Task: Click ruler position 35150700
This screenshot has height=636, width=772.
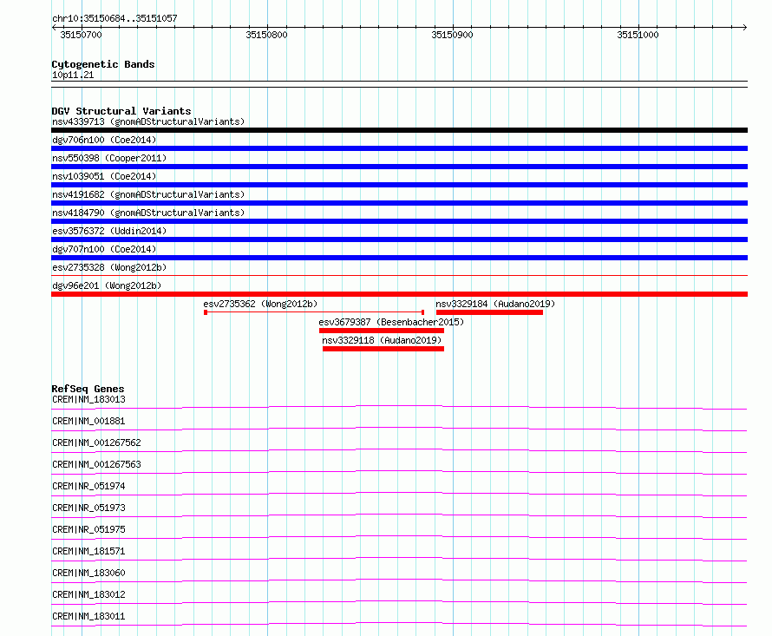Action: pyautogui.click(x=81, y=35)
